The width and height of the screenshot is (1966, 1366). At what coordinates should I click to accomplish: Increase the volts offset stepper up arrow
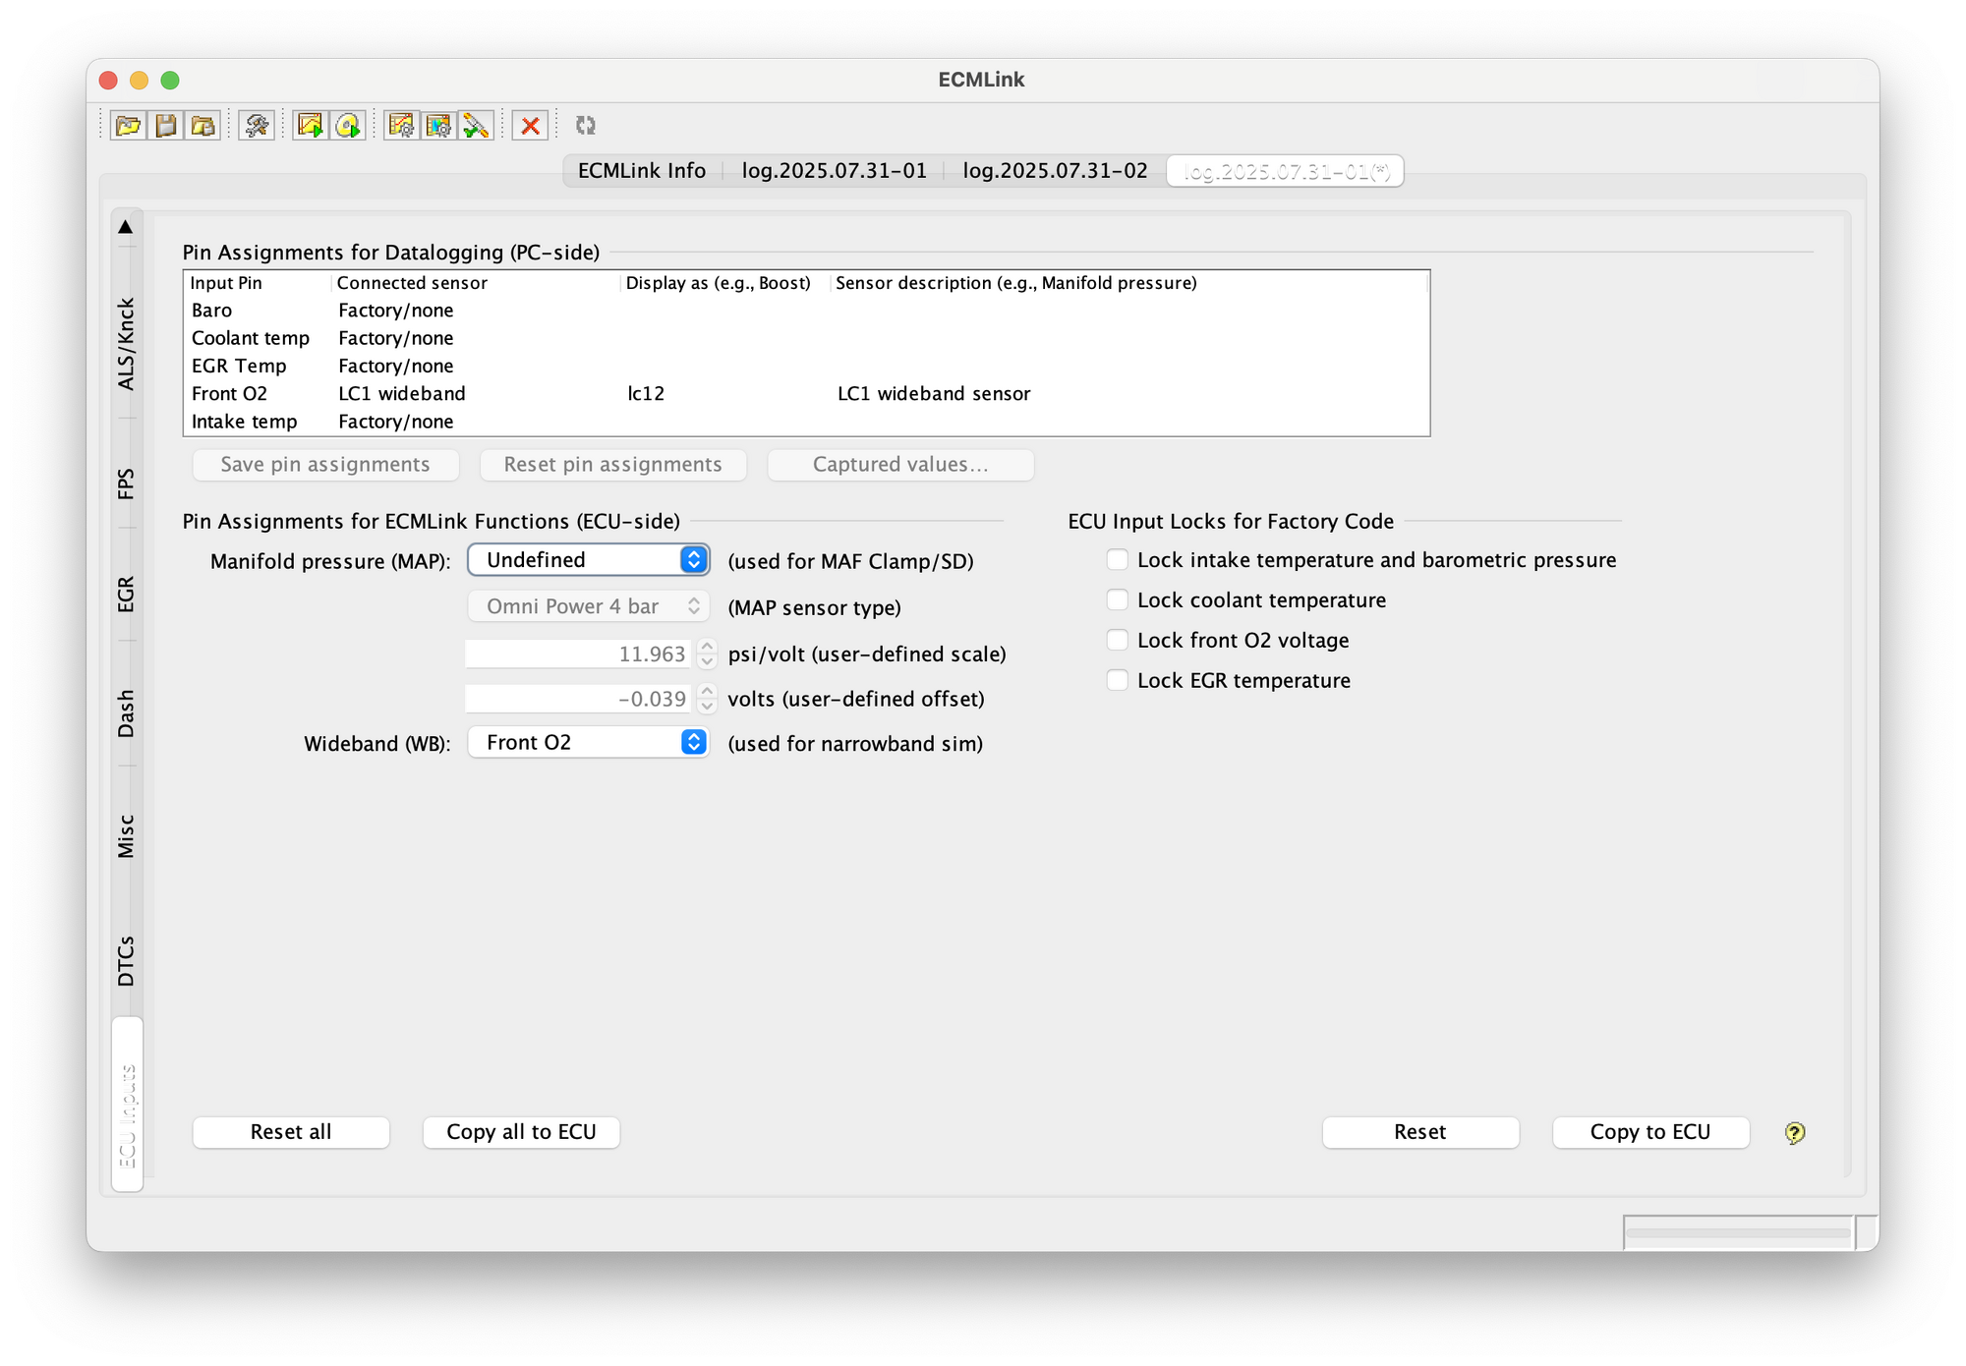pos(707,692)
